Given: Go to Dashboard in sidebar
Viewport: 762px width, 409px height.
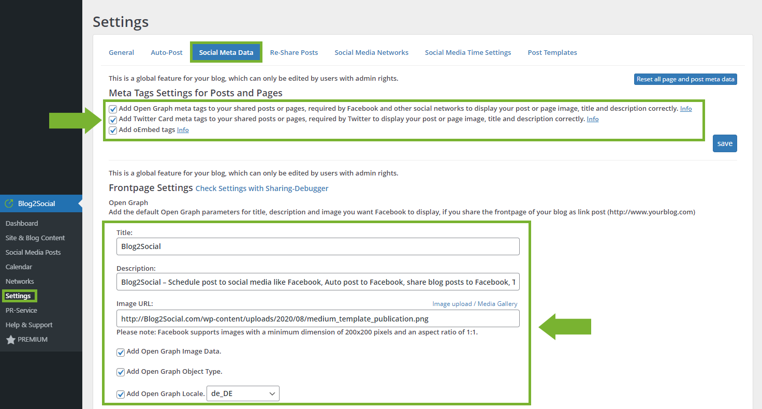Looking at the screenshot, I should point(22,223).
